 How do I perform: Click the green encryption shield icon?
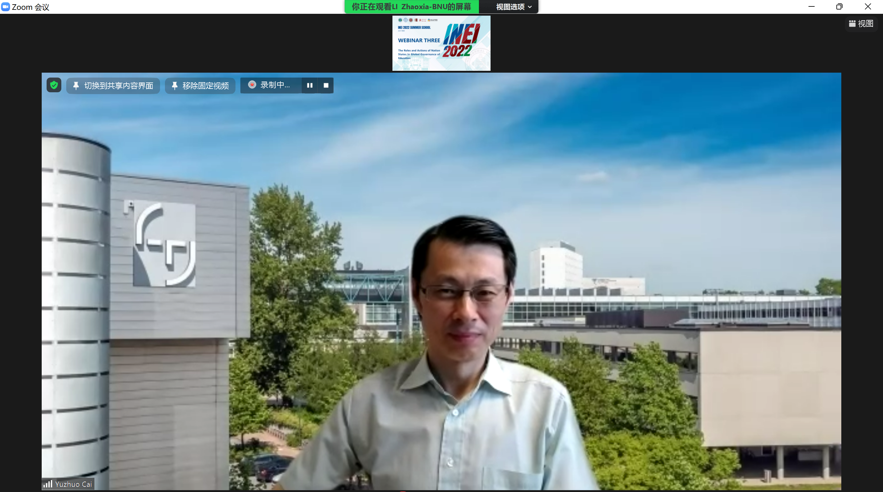54,85
